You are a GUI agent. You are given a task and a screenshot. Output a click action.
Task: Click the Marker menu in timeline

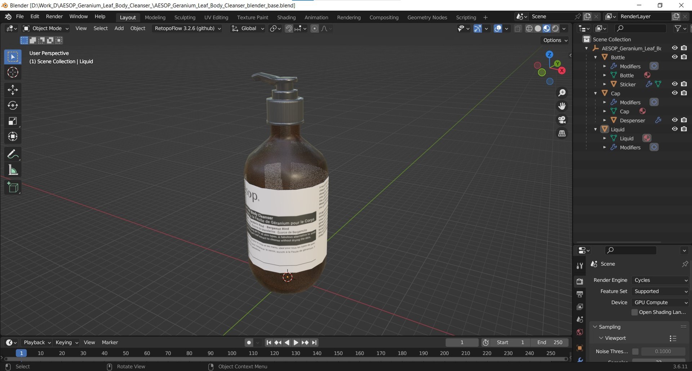(x=110, y=343)
